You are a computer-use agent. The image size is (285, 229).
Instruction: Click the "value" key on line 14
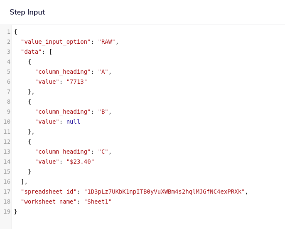click(47, 162)
